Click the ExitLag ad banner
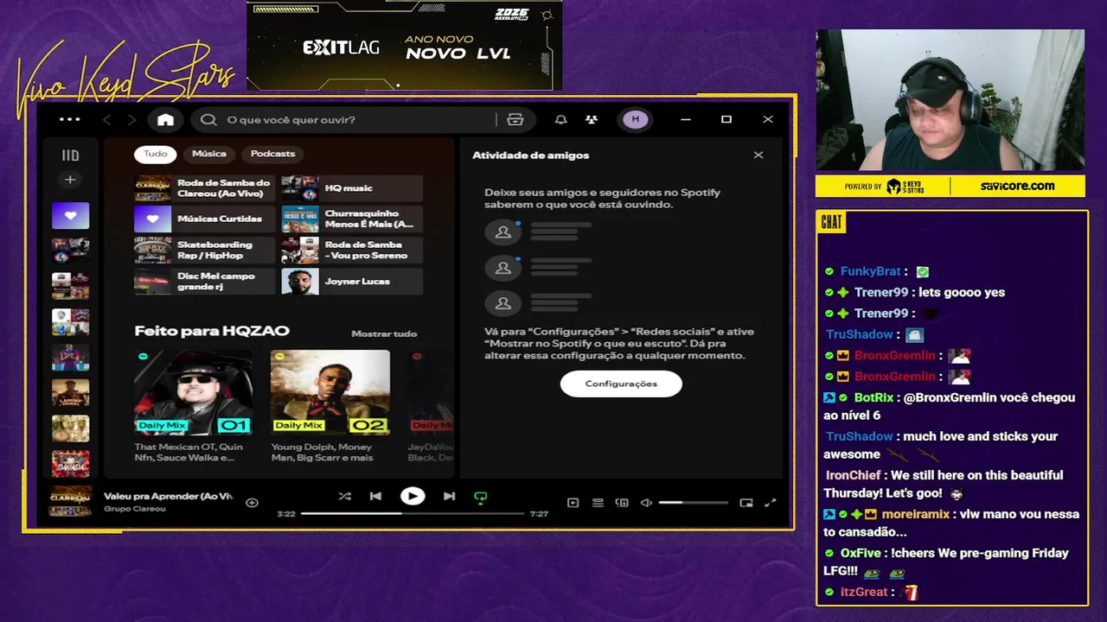Viewport: 1107px width, 622px height. click(x=405, y=45)
